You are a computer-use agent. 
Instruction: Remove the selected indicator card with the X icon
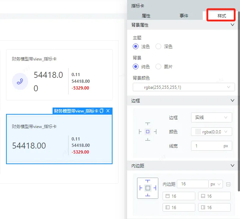[x=108, y=111]
